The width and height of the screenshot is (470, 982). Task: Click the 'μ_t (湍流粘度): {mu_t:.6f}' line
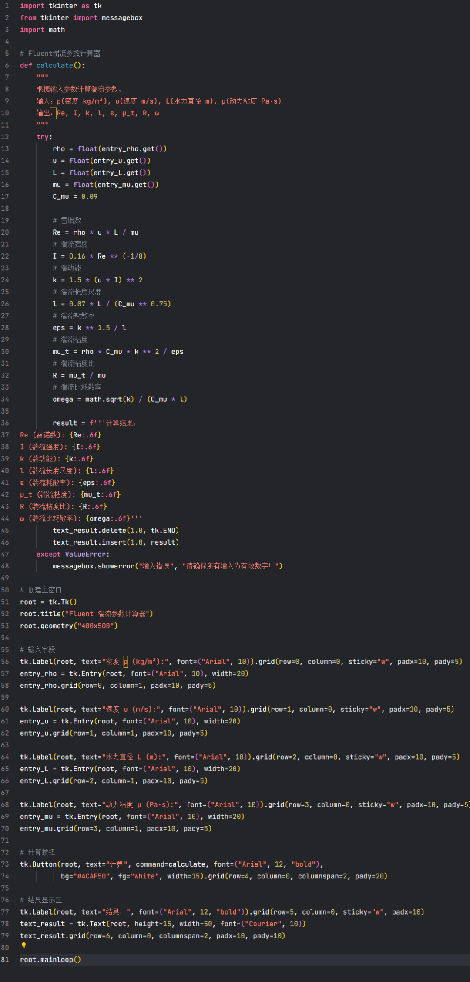pyautogui.click(x=70, y=494)
